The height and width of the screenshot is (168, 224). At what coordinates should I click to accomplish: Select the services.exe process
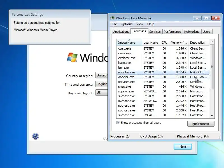pos(163,82)
